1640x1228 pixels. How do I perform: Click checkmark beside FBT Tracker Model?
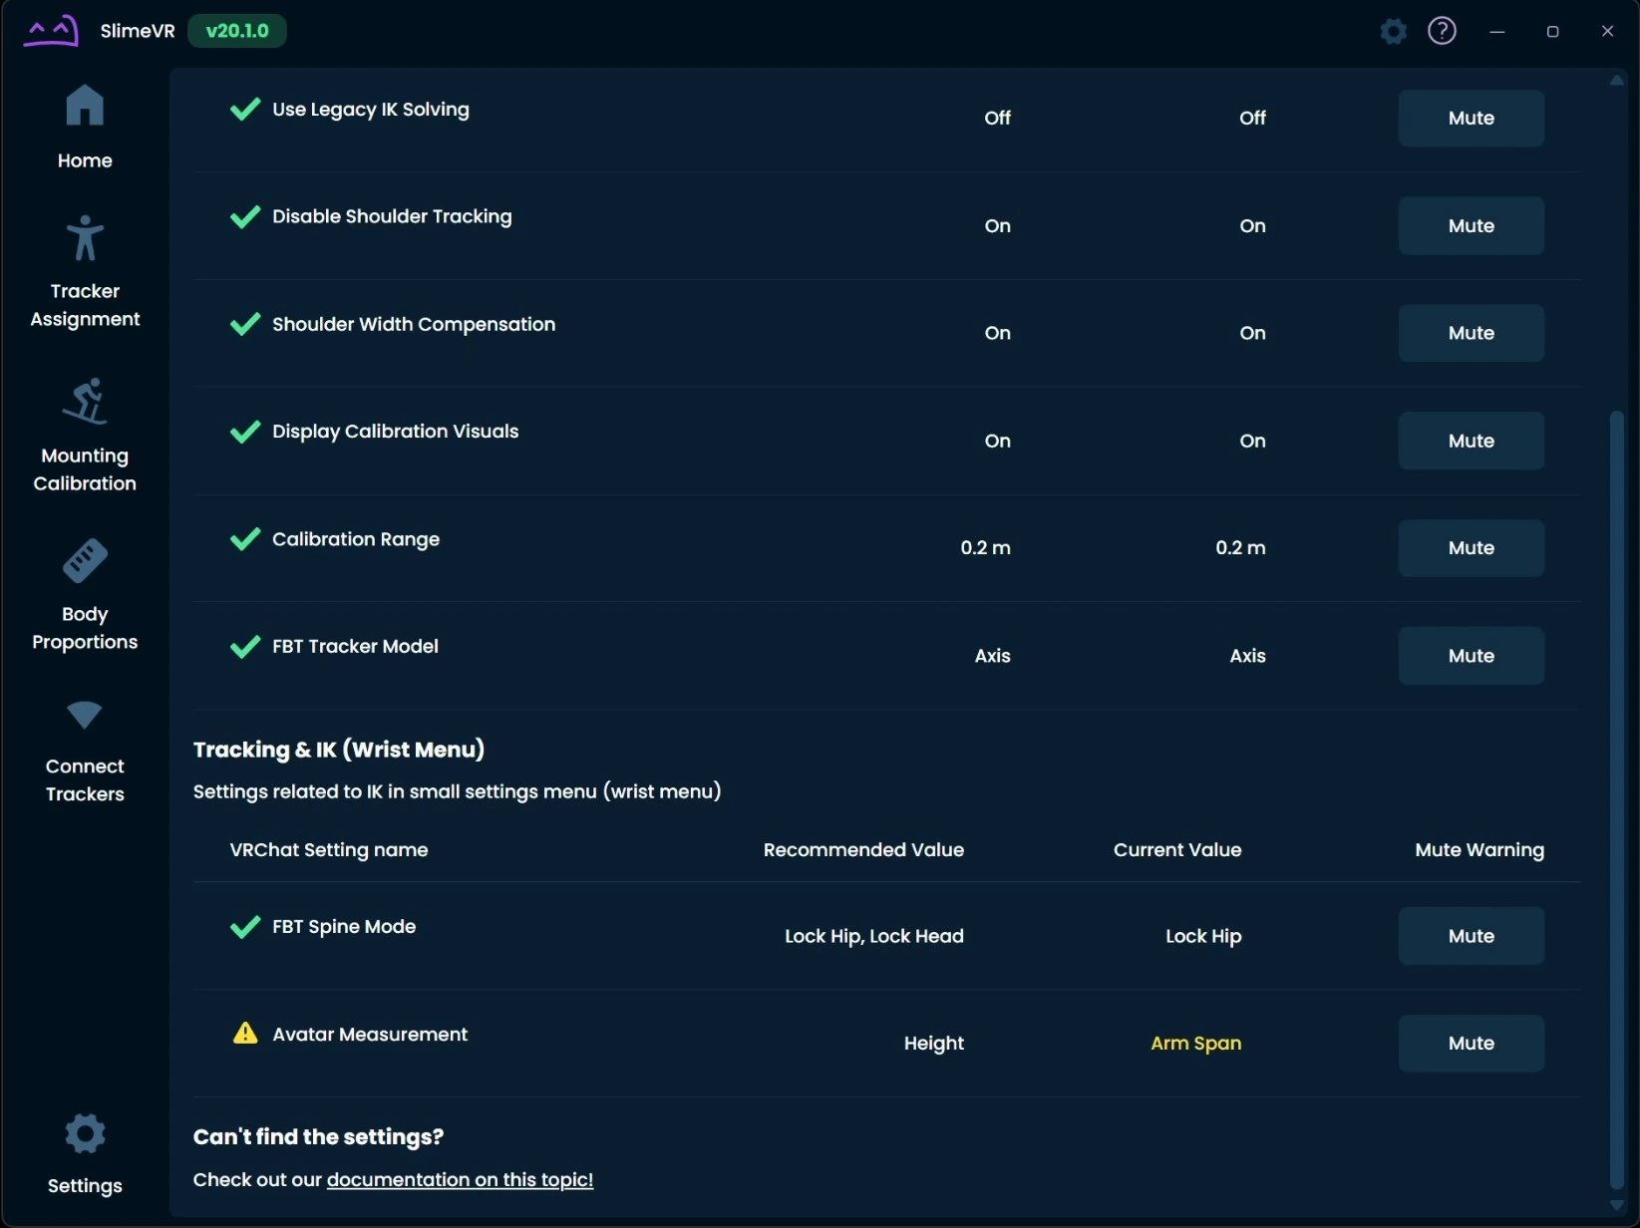point(245,647)
